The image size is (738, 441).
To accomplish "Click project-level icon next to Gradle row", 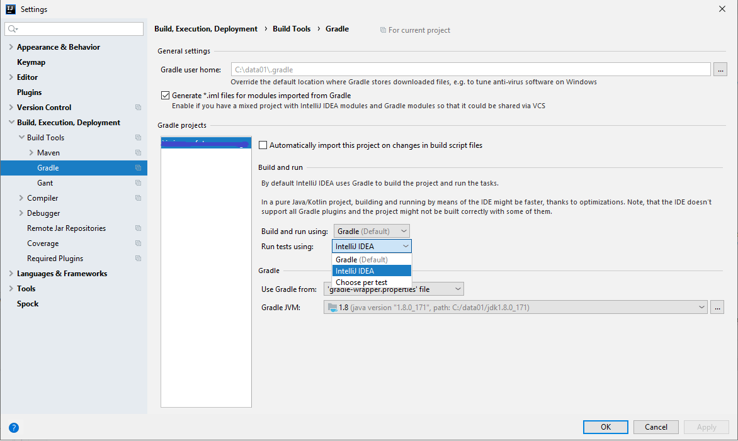I will point(138,167).
